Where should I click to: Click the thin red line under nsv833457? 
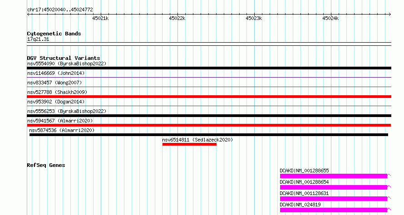pos(209,87)
